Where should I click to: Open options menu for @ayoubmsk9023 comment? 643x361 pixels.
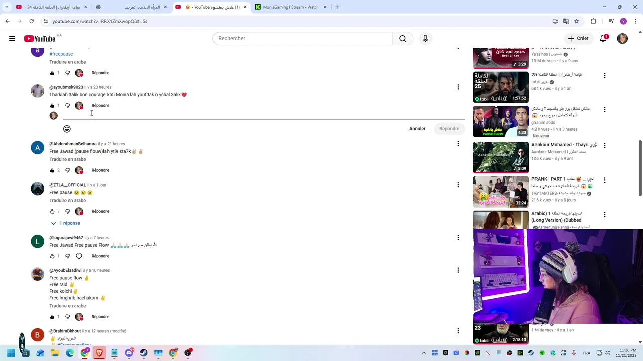(x=458, y=87)
